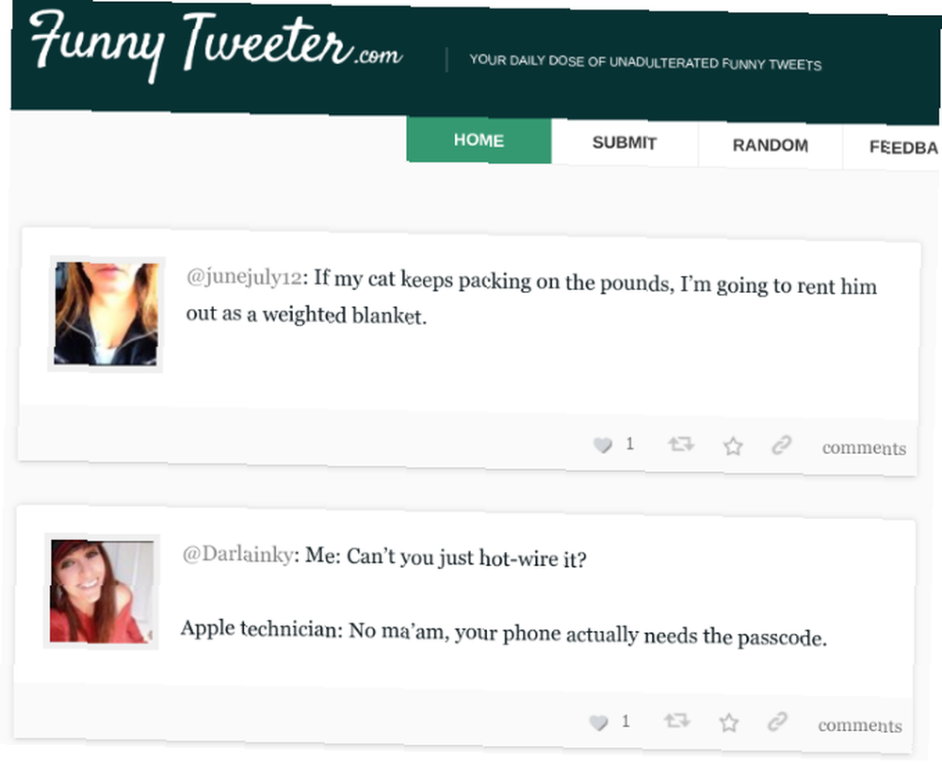Retweet the @Darlainky hot-wire tweet

[x=677, y=721]
